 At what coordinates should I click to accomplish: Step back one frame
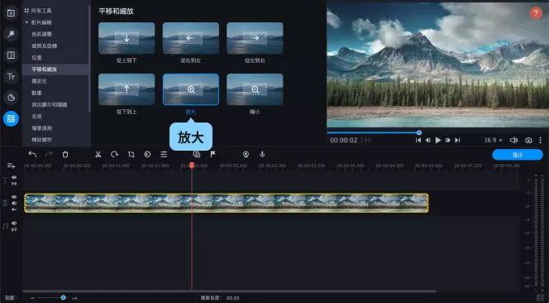pos(427,140)
